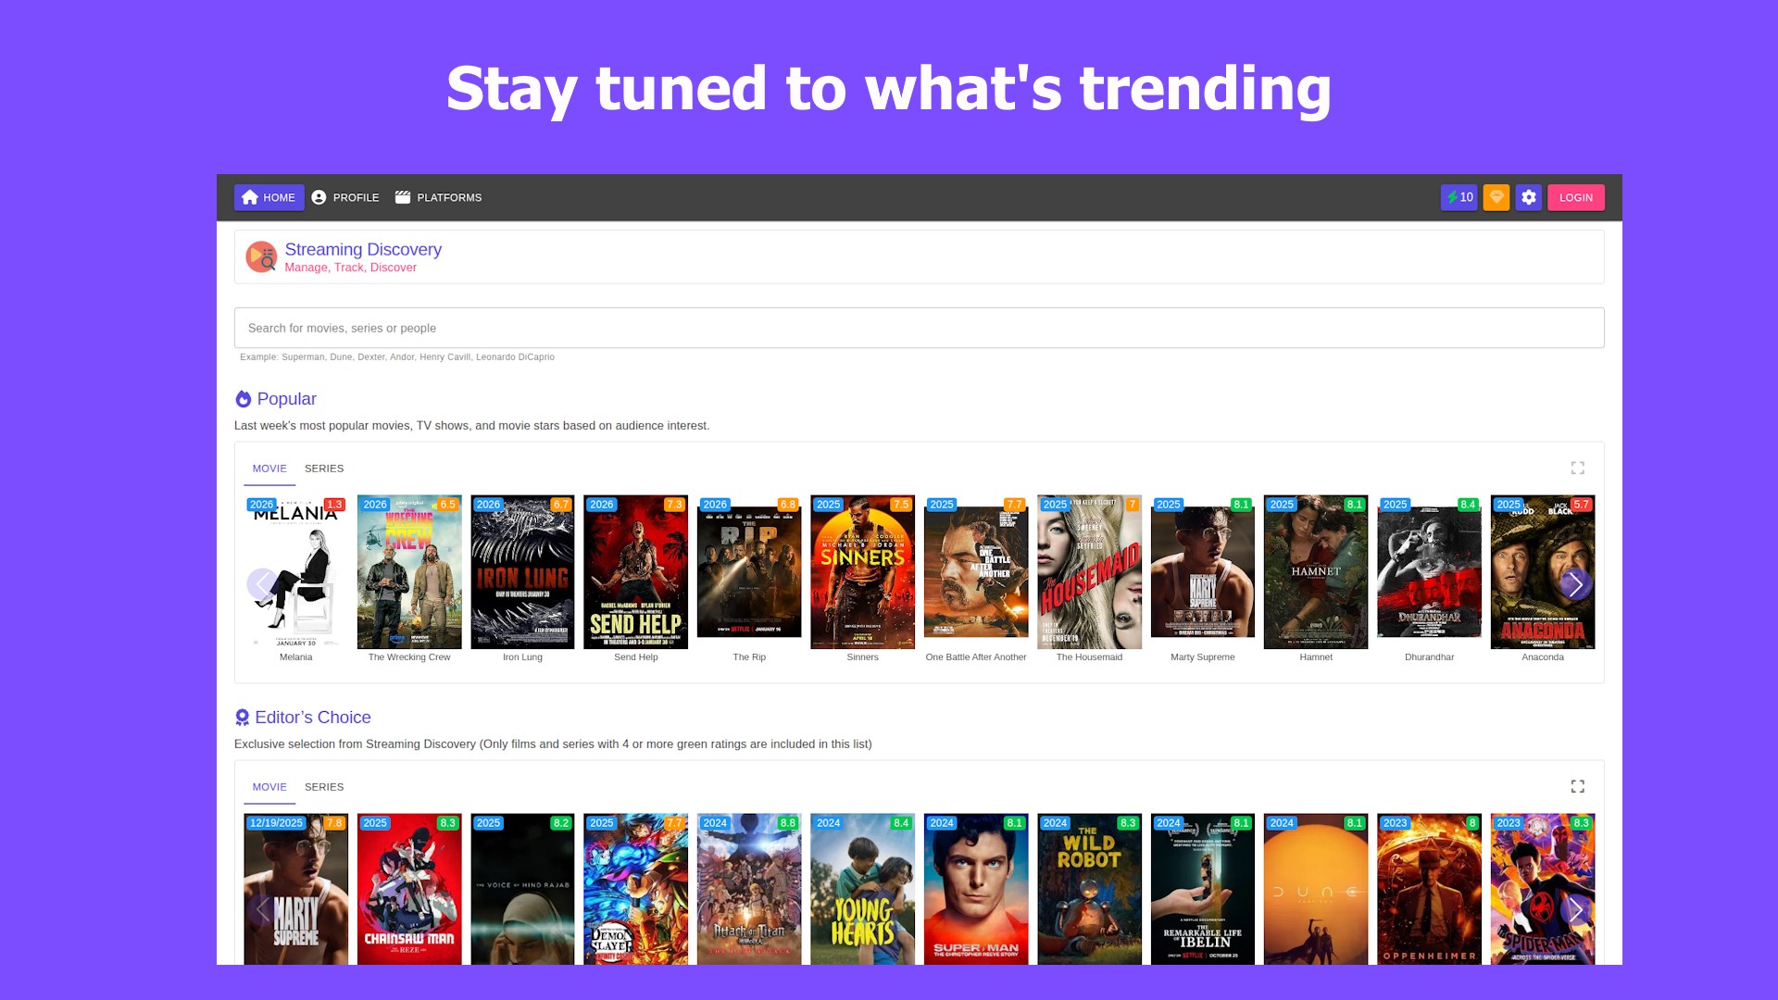
Task: Open settings via the gear icon
Action: 1529,197
